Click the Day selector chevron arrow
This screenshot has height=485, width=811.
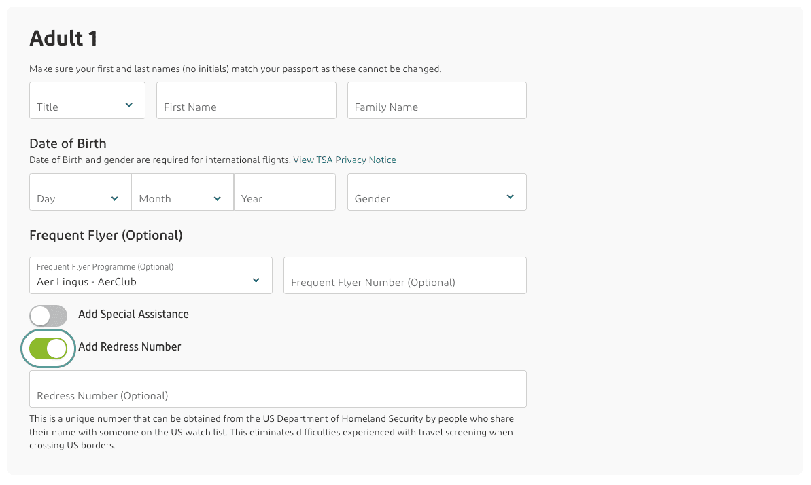point(115,198)
